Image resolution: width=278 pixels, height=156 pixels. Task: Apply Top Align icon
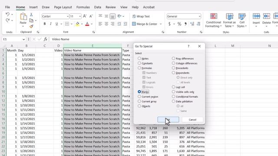(x=100, y=16)
